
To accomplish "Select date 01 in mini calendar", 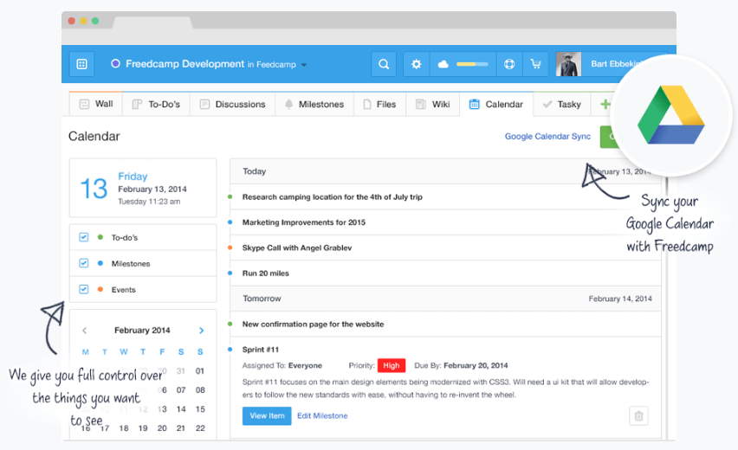I will (200, 371).
